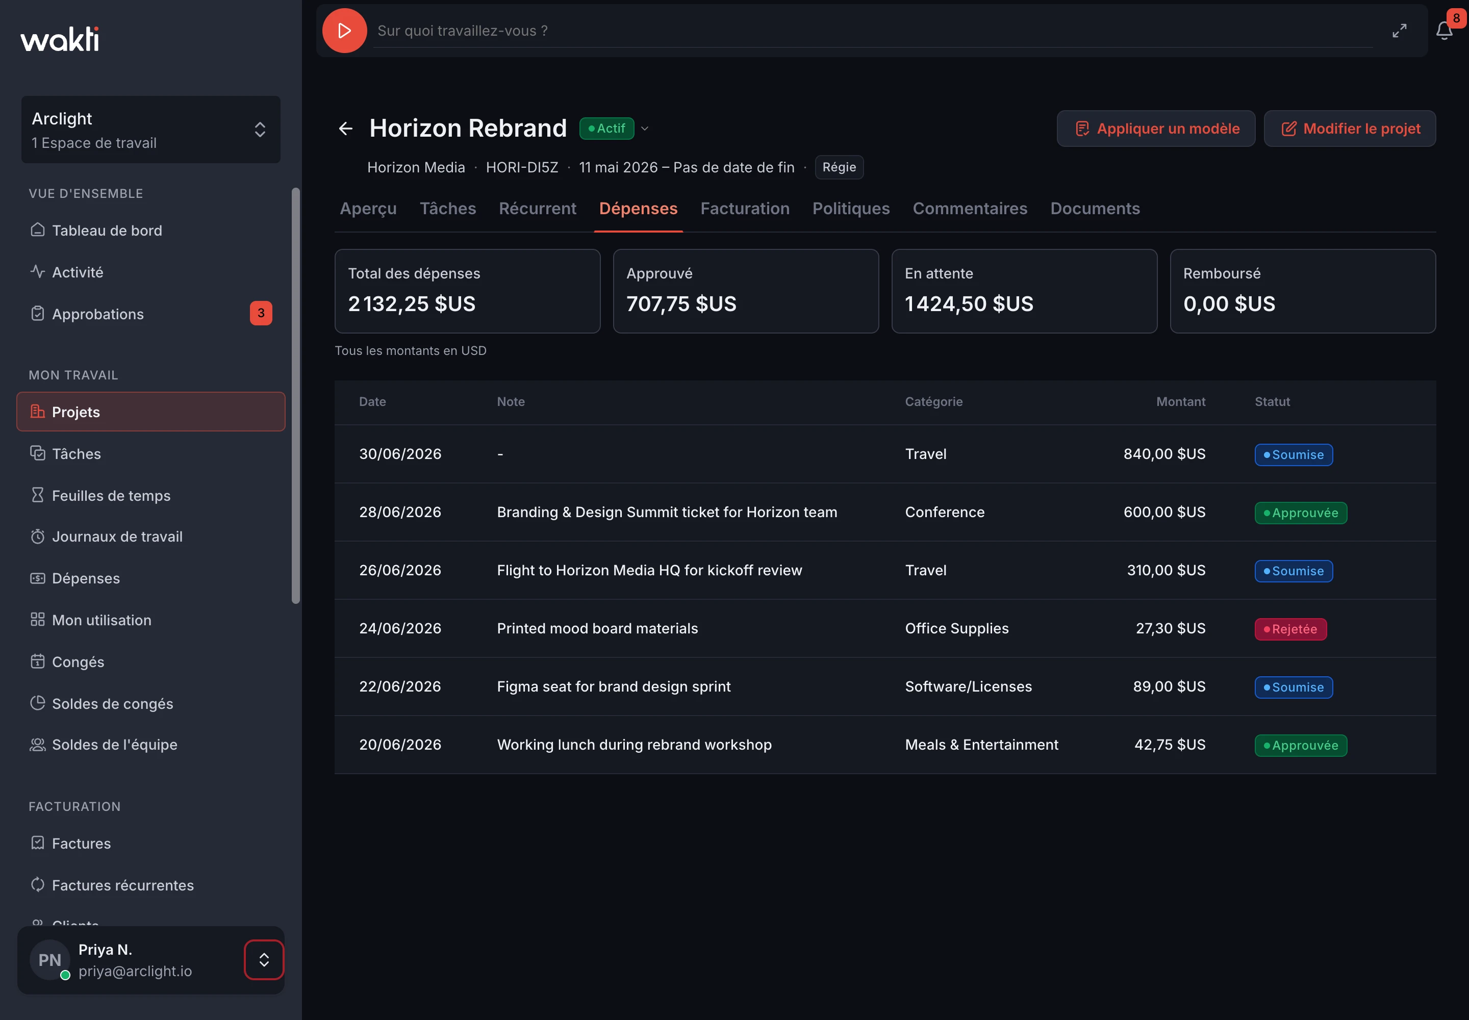Click the Dépenses money icon in sidebar
Screen dimensions: 1469x1020
38,578
